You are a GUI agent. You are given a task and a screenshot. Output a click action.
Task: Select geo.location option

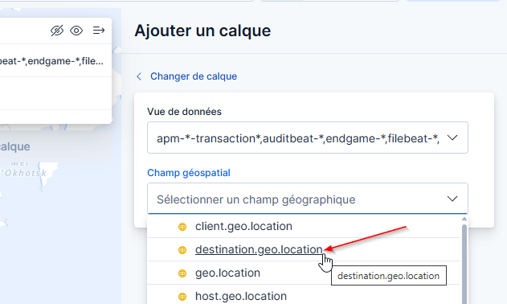tap(304, 273)
